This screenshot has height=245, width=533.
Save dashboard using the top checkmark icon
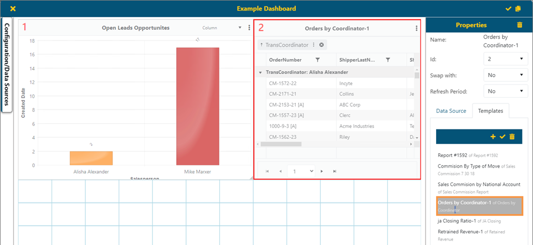click(509, 8)
